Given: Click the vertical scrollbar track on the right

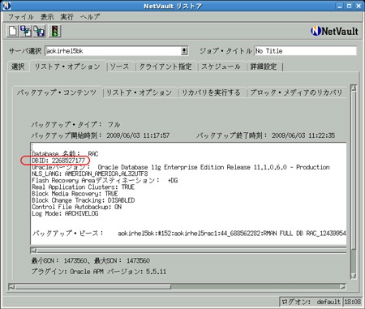Looking at the screenshot, I should (x=354, y=182).
